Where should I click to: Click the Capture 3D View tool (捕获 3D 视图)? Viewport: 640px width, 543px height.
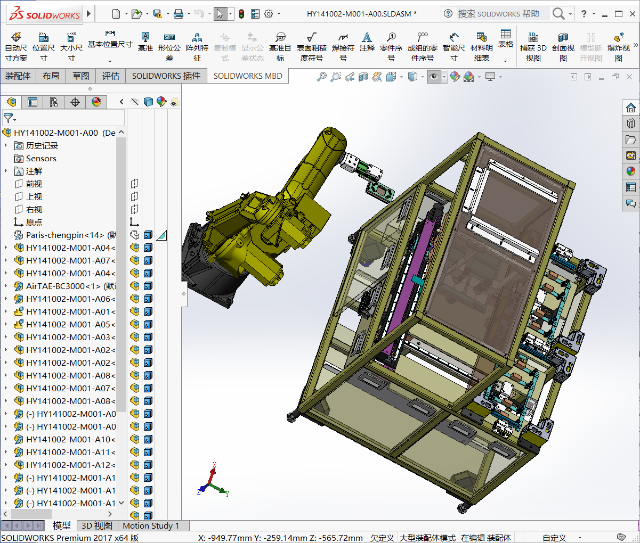click(533, 46)
